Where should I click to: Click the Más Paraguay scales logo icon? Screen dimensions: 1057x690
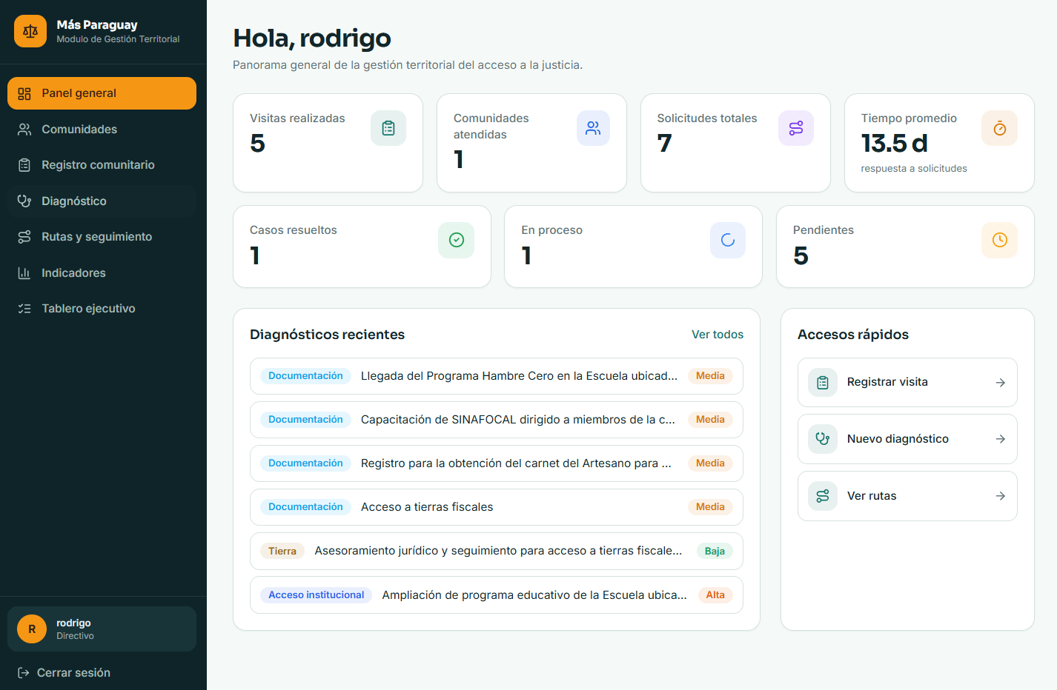coord(30,31)
